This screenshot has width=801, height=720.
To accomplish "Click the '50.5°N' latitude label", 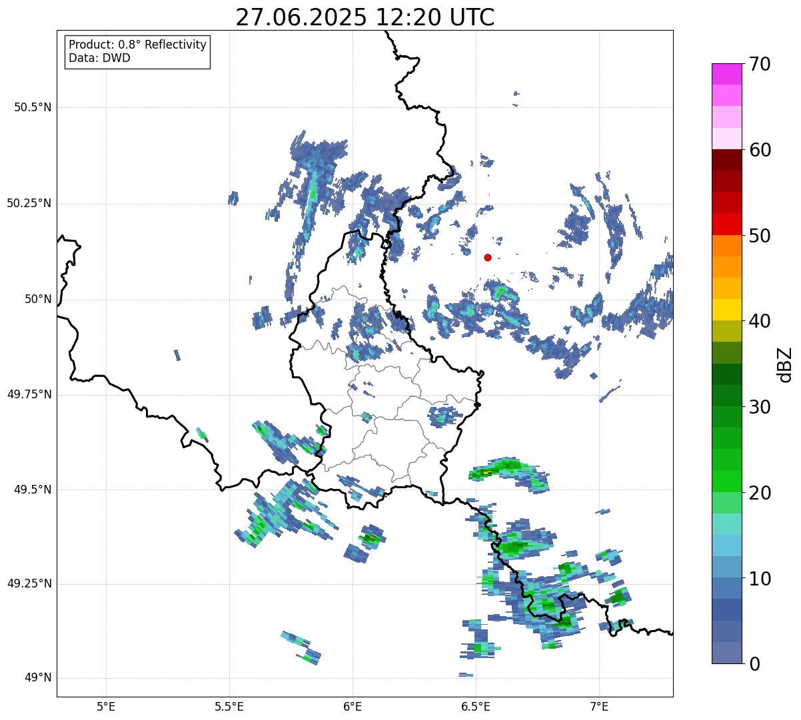I will (x=33, y=107).
